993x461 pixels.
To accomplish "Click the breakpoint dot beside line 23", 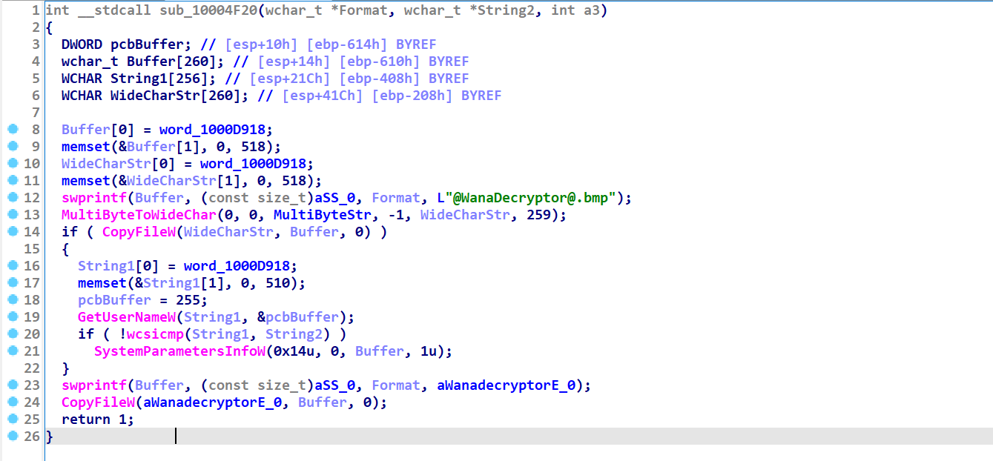I will (x=13, y=385).
